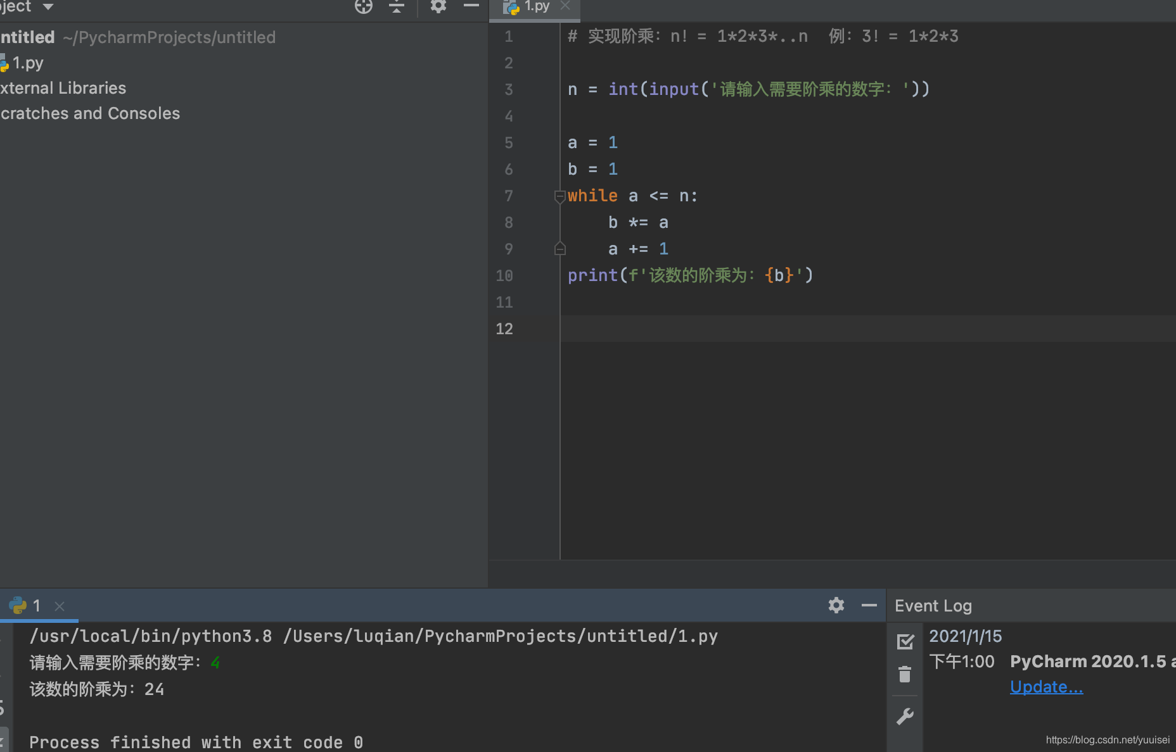Click the Update... link in Event Log
This screenshot has width=1176, height=752.
pos(1046,687)
